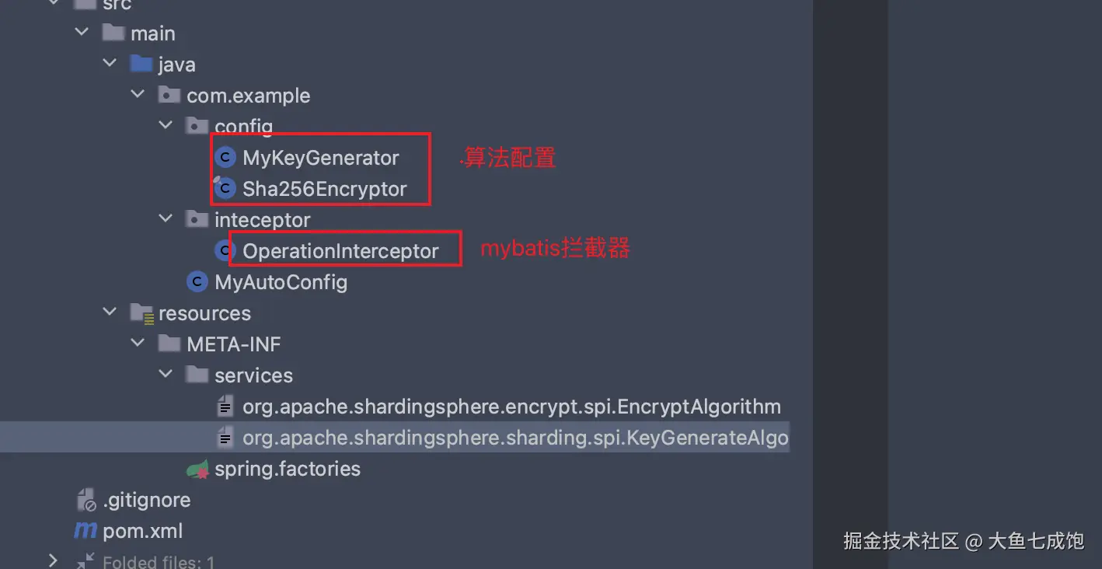Click the EncryptAlgorithm file icon
1102x569 pixels.
225,407
